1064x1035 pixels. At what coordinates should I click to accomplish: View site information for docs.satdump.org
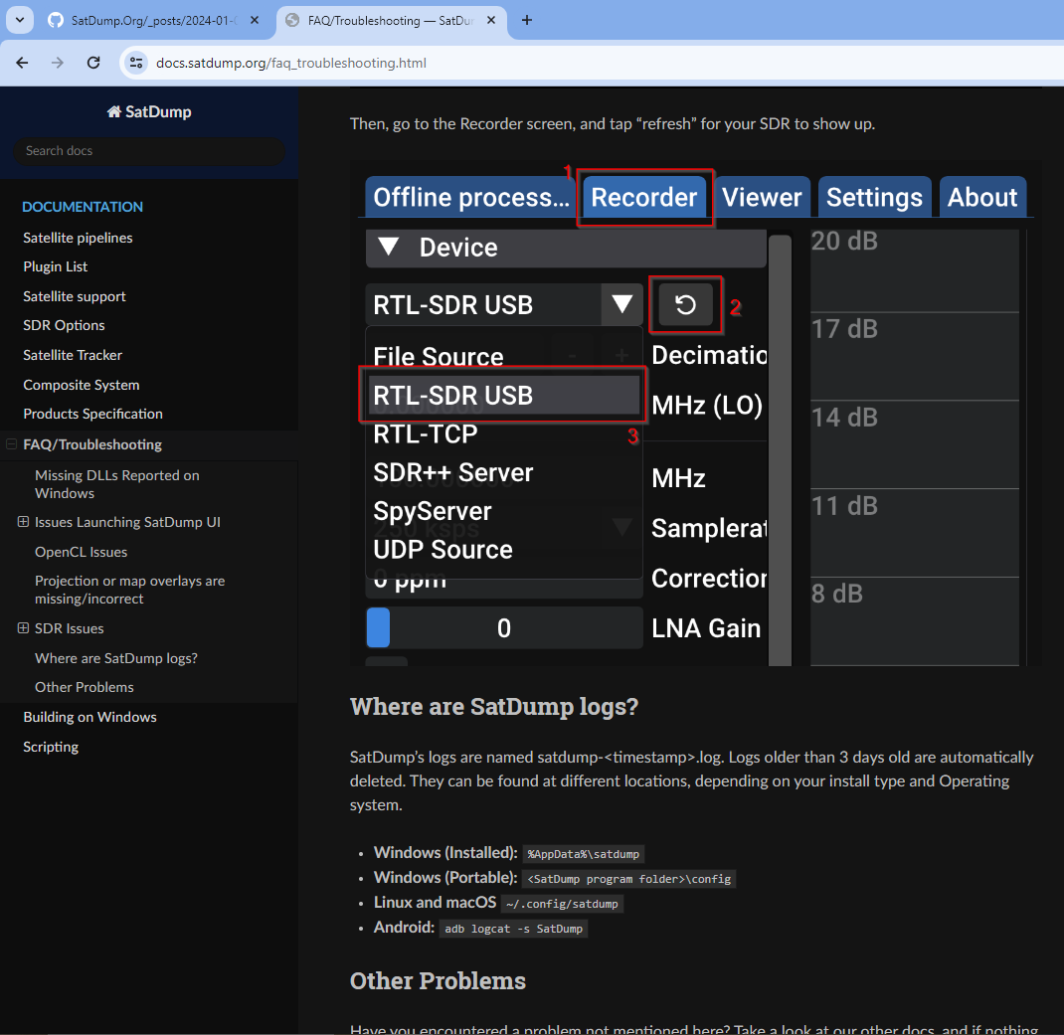click(x=136, y=63)
